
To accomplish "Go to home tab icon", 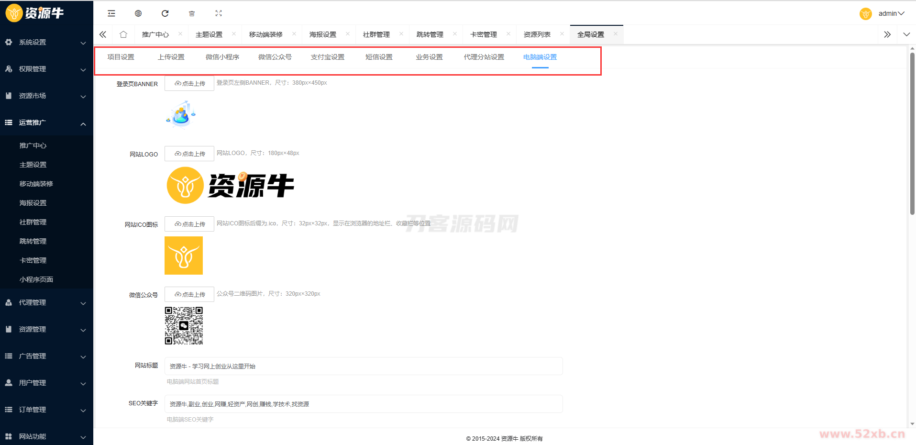I will [123, 34].
